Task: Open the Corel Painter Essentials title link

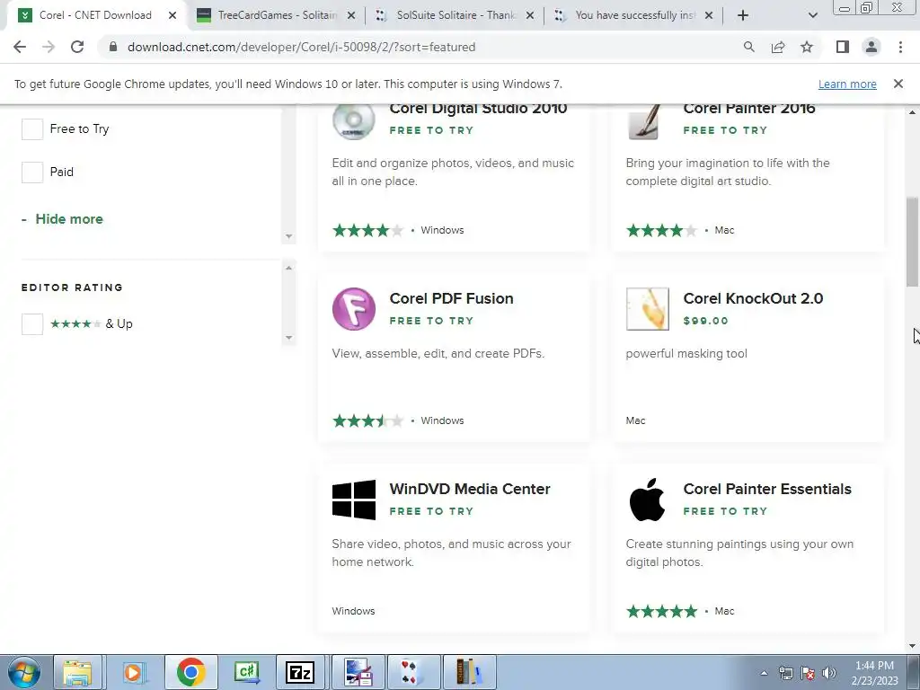Action: click(x=767, y=489)
